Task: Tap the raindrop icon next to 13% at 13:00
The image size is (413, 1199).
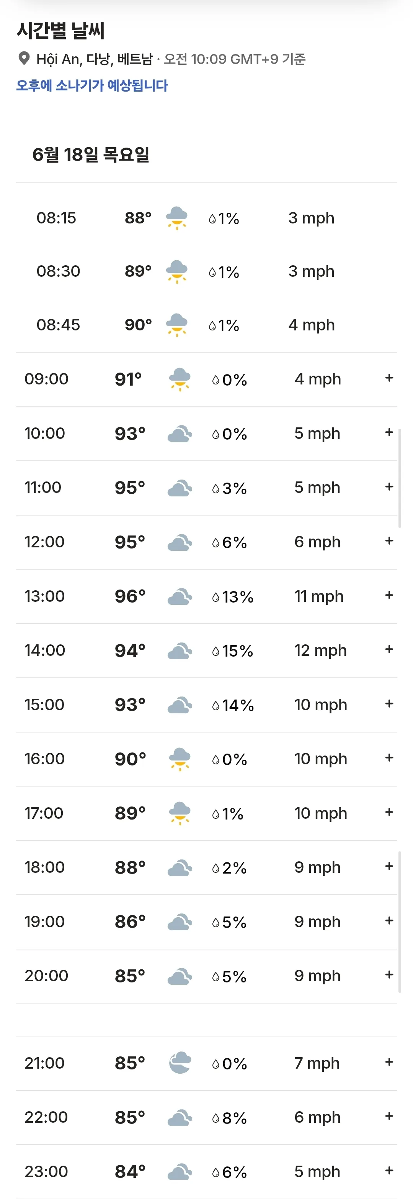Action: point(215,597)
